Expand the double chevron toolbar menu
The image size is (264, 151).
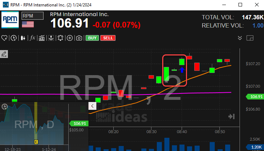pyautogui.click(x=240, y=38)
